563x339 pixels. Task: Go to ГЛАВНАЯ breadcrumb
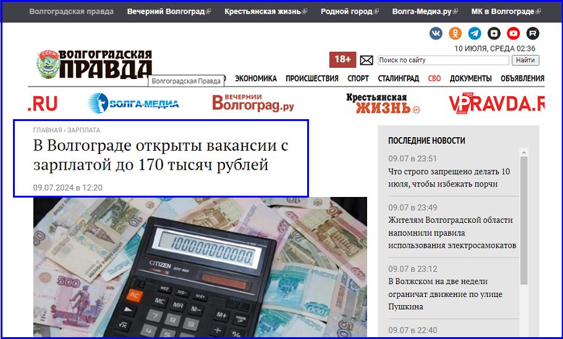tap(48, 130)
